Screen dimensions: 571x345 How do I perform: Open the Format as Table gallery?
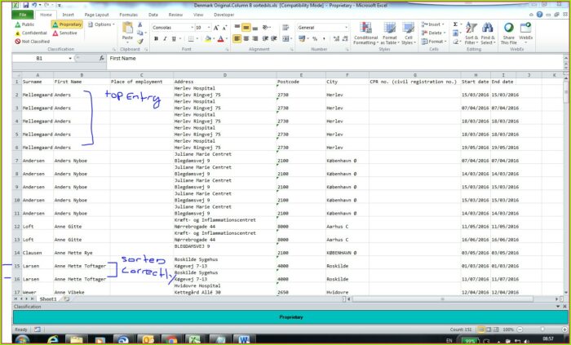[x=390, y=33]
